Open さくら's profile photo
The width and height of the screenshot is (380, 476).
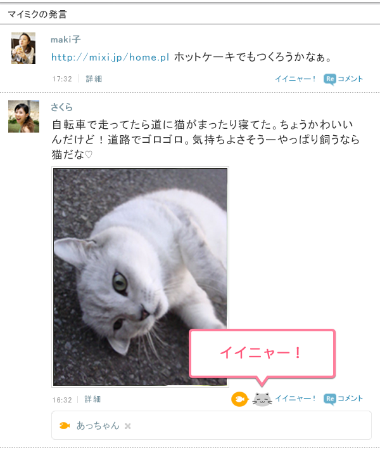point(23,117)
